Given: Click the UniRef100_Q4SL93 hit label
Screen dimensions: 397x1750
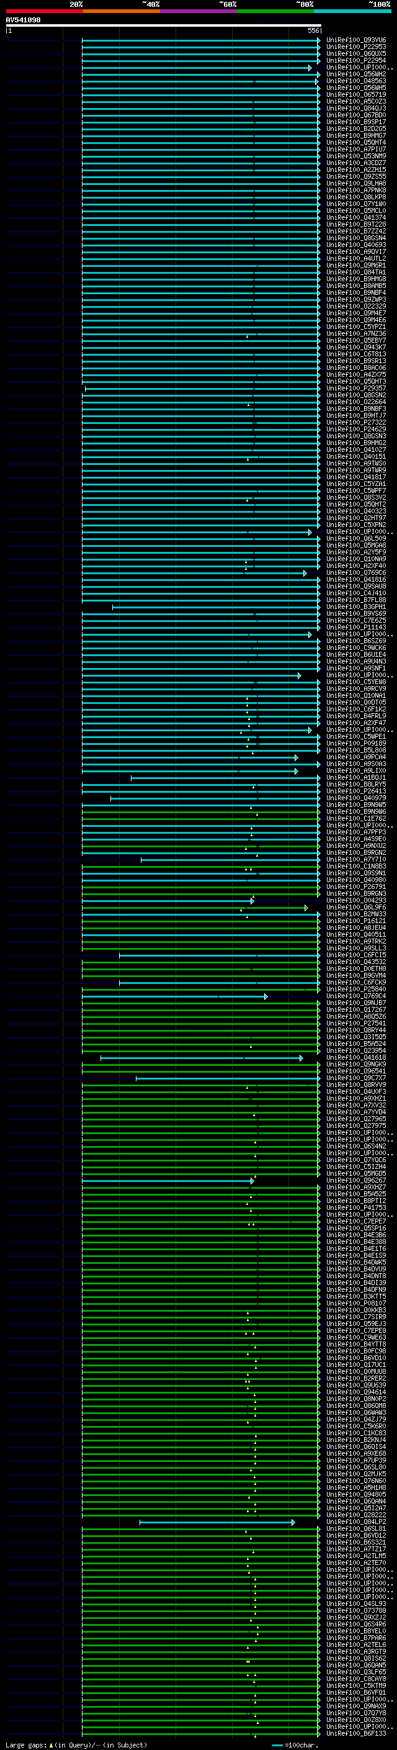Looking at the screenshot, I should [x=356, y=1603].
